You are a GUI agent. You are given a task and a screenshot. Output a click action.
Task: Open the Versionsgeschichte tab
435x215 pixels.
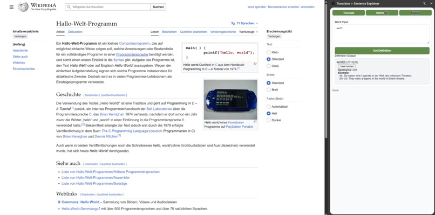pyautogui.click(x=223, y=32)
